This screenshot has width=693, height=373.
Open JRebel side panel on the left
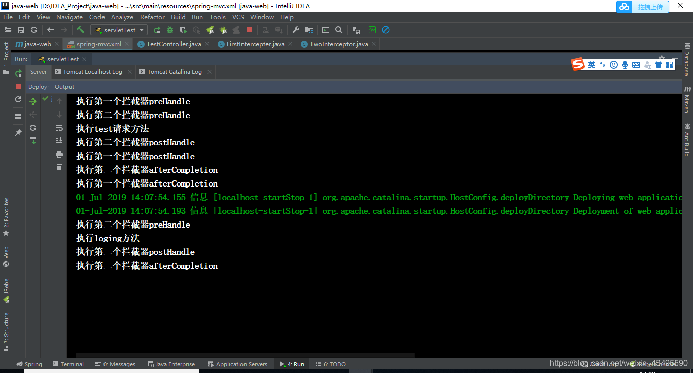[6, 289]
